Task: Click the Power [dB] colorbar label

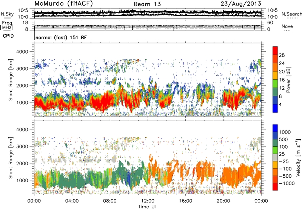Action: (x=288, y=80)
